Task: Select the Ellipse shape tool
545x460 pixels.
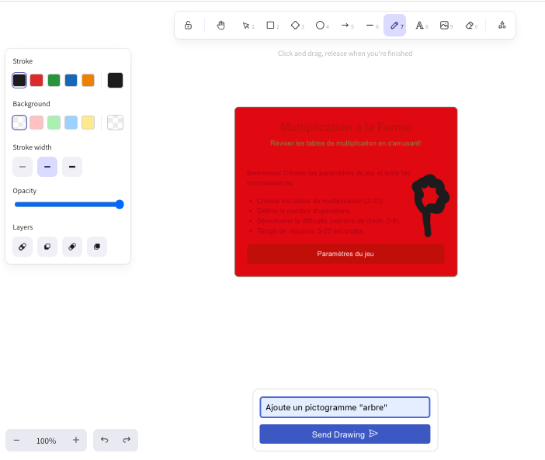Action: coord(321,26)
